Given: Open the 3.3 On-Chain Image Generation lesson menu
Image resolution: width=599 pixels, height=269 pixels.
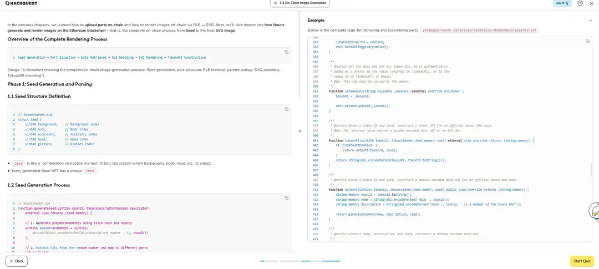Looking at the screenshot, I should (x=299, y=3).
